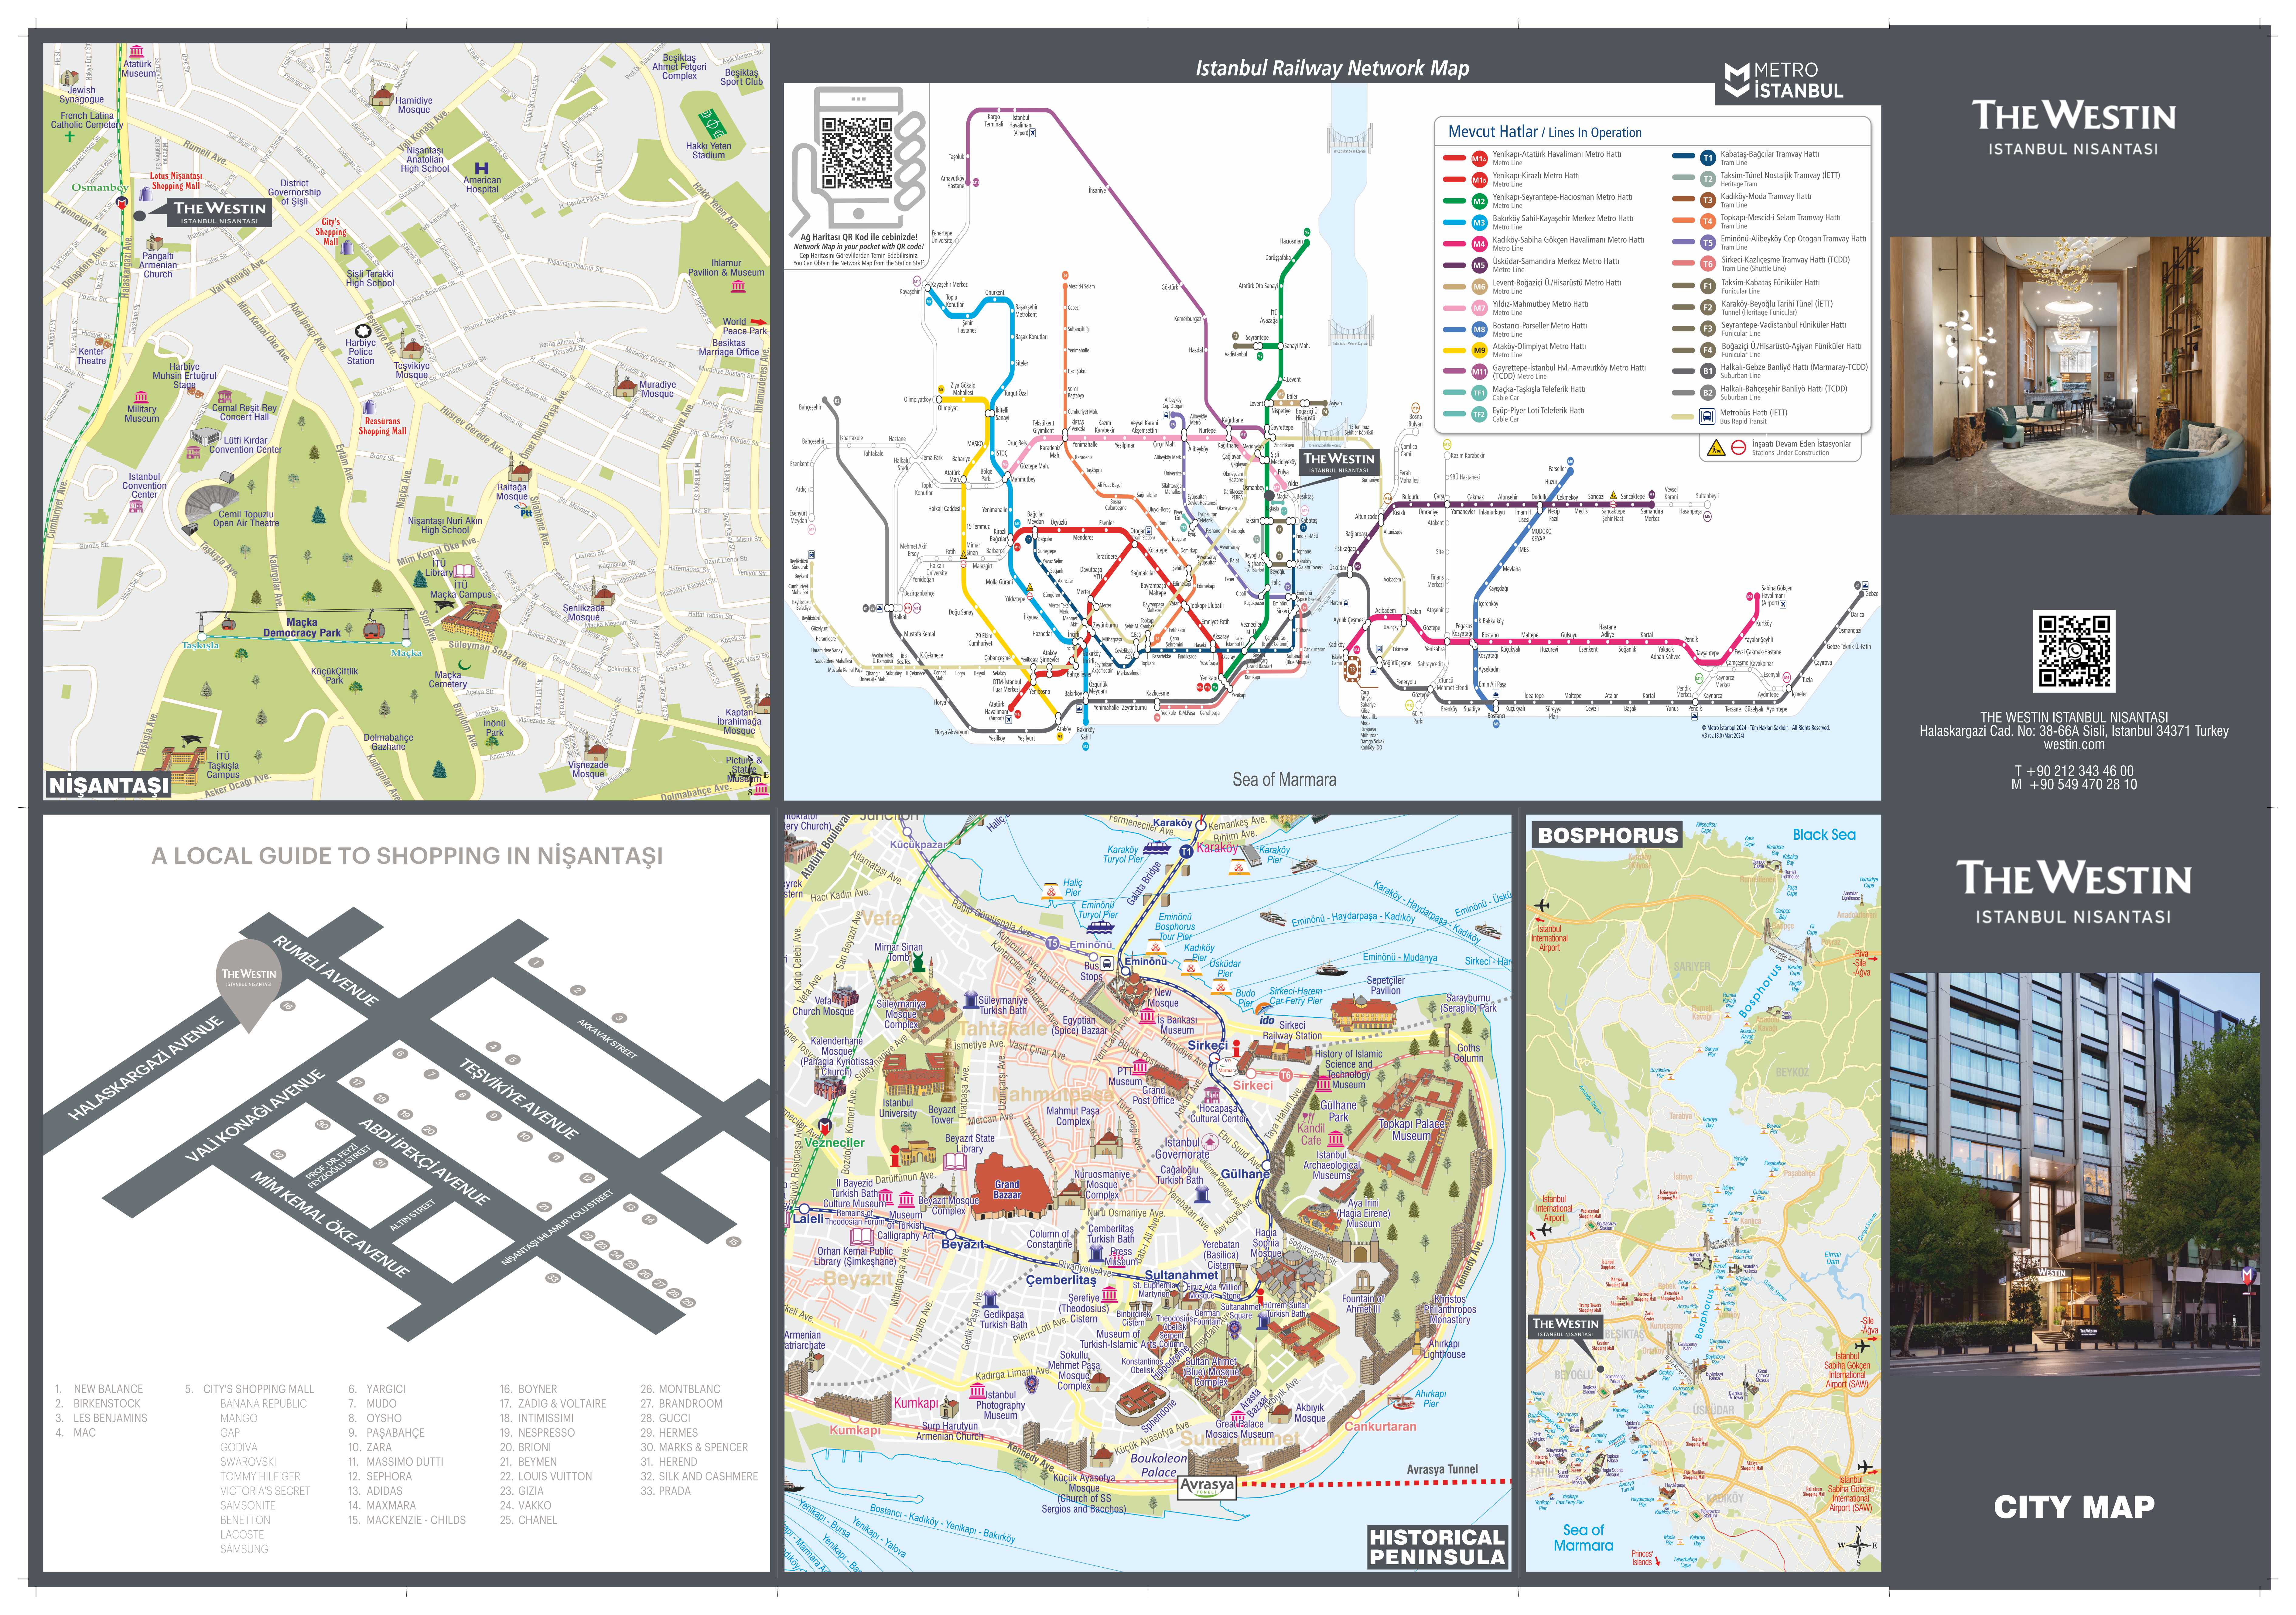Click the hotel address "Halaskargazi Cad. No: 38-66A"
The height and width of the screenshot is (1615, 2296).
2000,732
